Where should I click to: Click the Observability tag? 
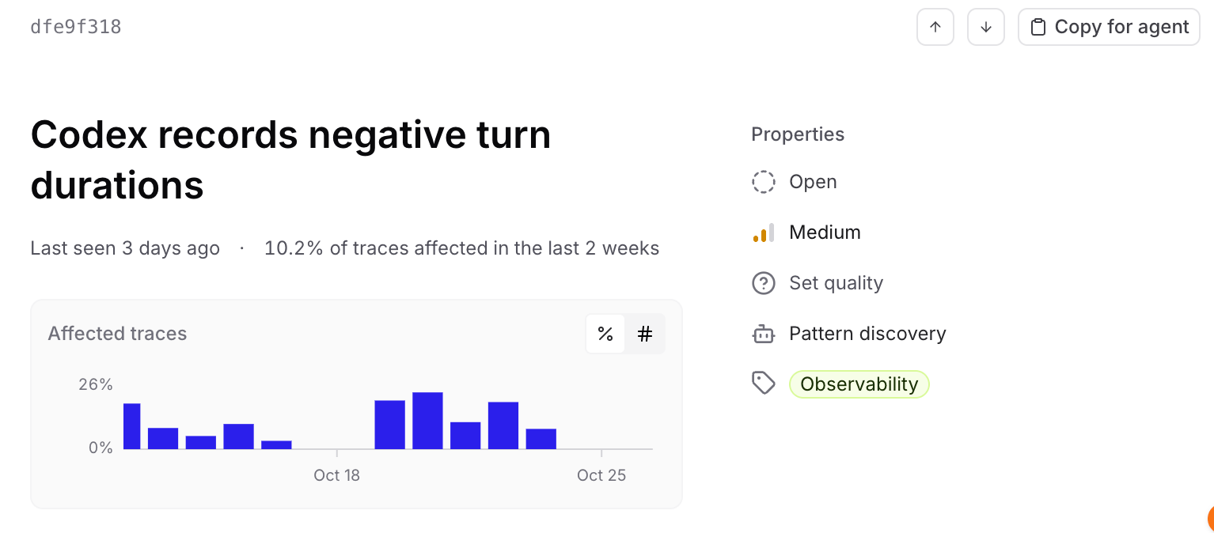click(x=859, y=384)
